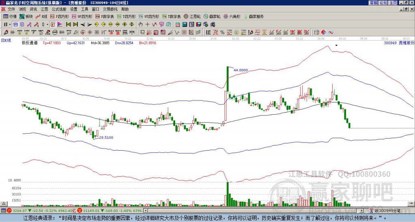415x222 pixels.
Task: Switch to K线 candlestick chart
Action: click(x=41, y=16)
